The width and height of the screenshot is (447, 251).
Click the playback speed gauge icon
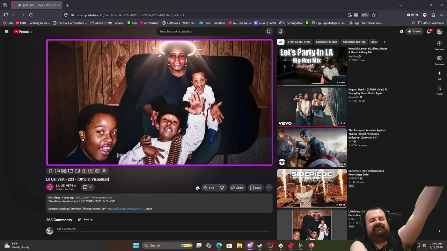(x=84, y=171)
